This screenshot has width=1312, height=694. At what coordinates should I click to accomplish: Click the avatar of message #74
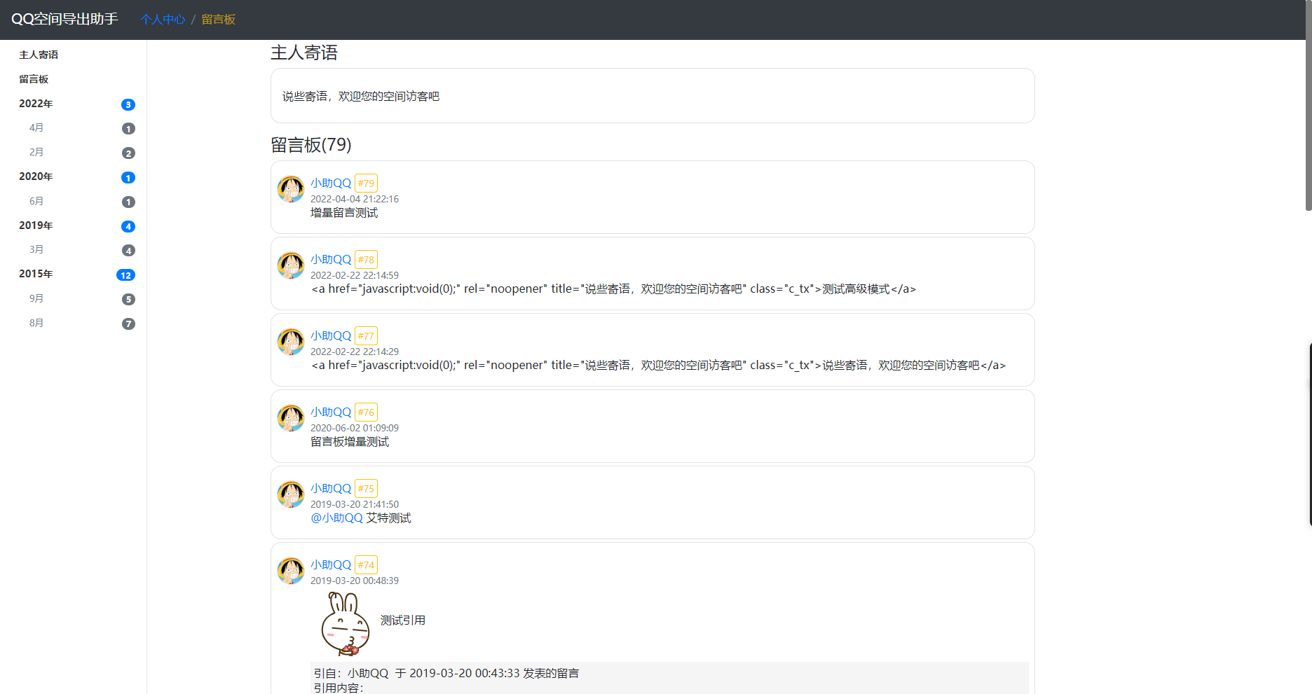291,571
